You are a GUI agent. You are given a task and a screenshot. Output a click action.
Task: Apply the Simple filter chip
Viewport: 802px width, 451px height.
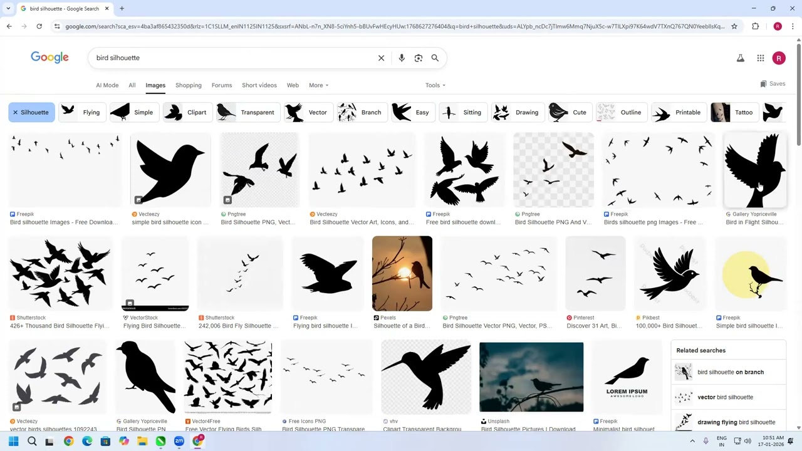pyautogui.click(x=133, y=113)
